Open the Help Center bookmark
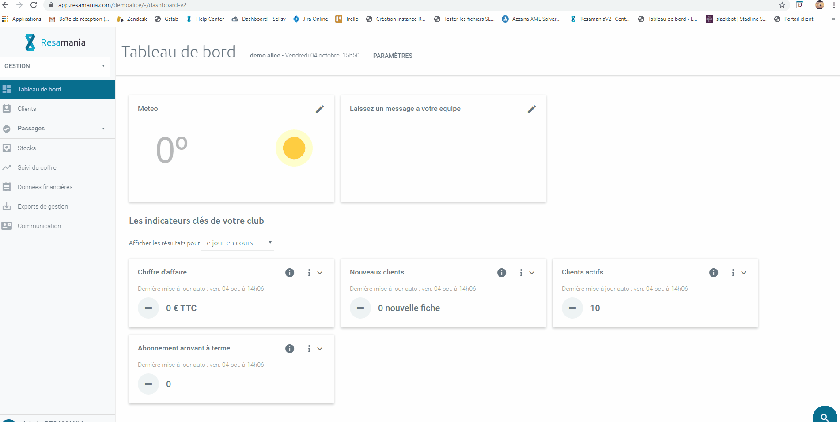This screenshot has height=422, width=840. pos(205,19)
